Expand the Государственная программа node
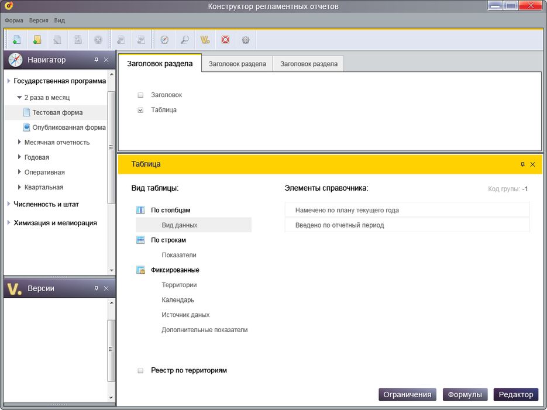Image resolution: width=547 pixels, height=410 pixels. point(8,81)
